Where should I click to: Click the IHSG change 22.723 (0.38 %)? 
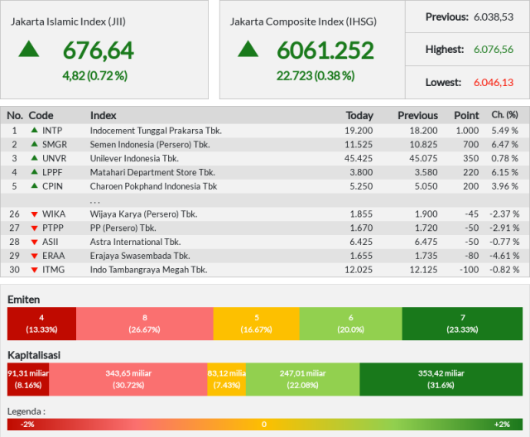316,75
